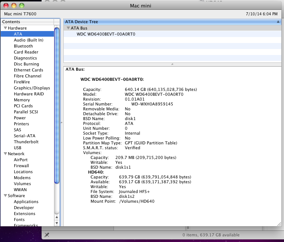Open Graphics/Displays hardware info

coord(31,88)
